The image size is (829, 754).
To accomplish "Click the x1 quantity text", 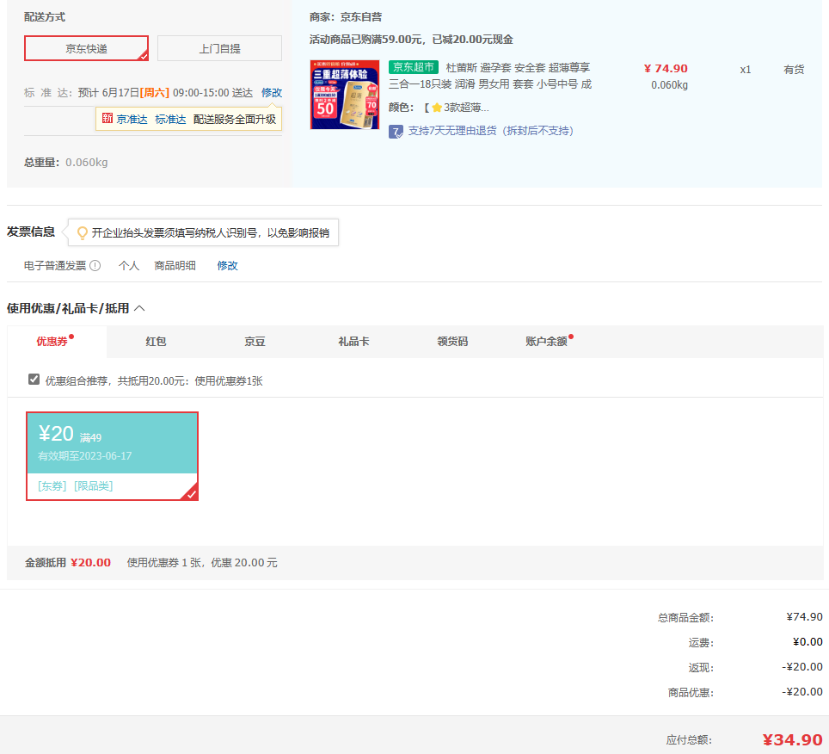I will pos(746,70).
